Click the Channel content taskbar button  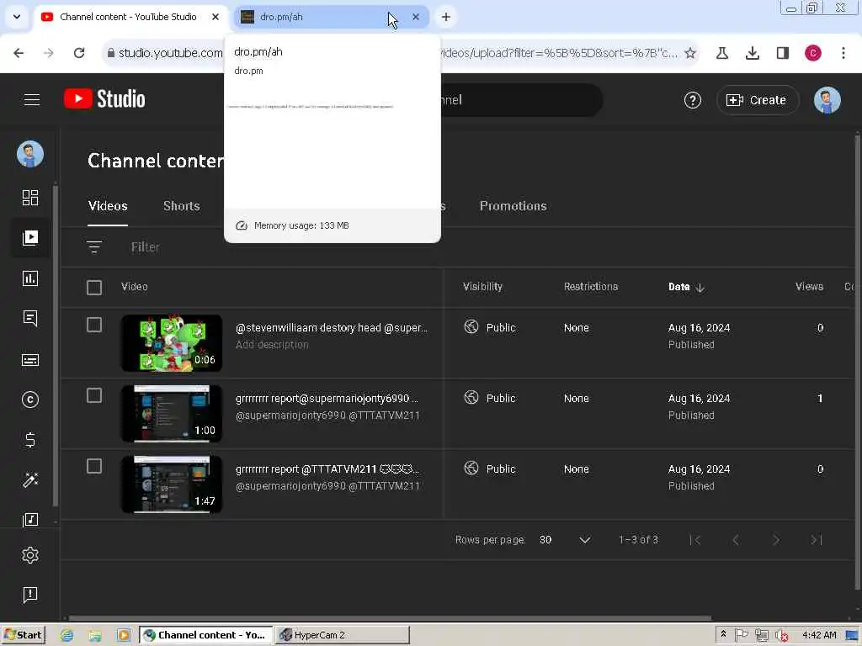(x=205, y=635)
